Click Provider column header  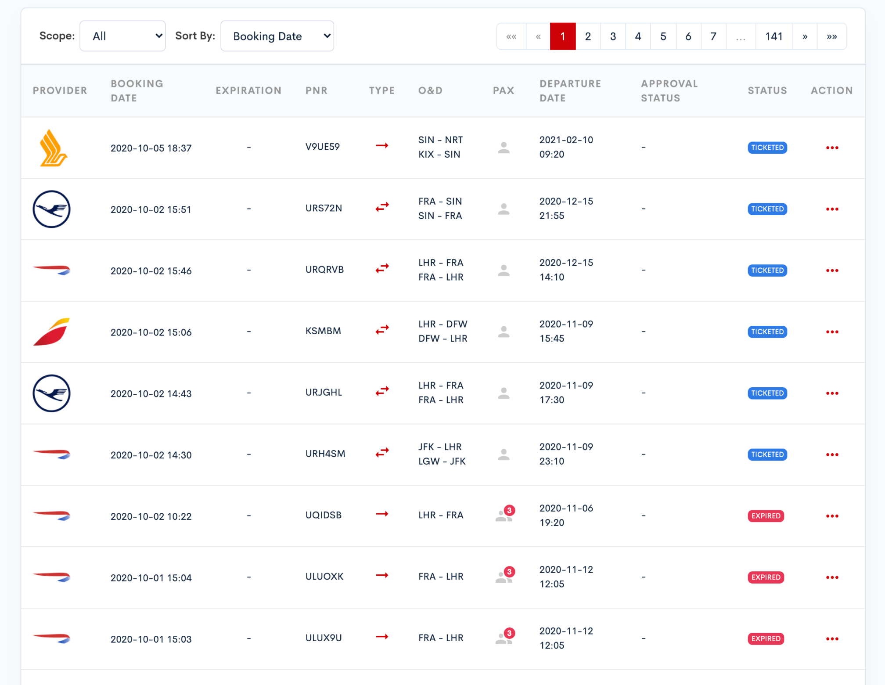pos(60,90)
